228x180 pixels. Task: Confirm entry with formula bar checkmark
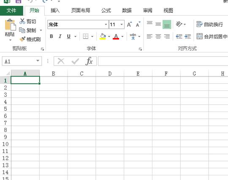pyautogui.click(x=75, y=61)
